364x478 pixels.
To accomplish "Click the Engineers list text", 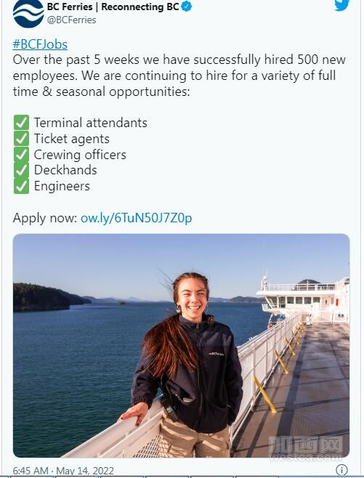I will (x=62, y=186).
